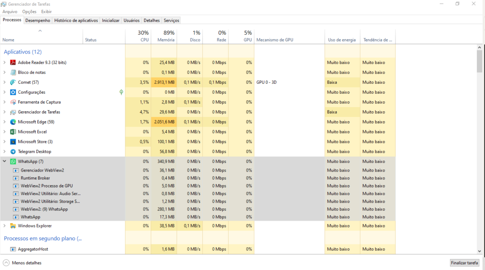Click the Processos em segundo plano heading

click(43, 238)
